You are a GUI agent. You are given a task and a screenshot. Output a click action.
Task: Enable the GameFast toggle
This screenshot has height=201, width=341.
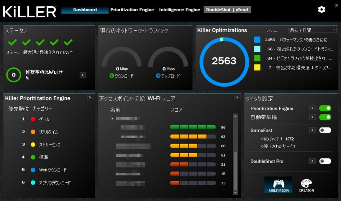pyautogui.click(x=325, y=130)
